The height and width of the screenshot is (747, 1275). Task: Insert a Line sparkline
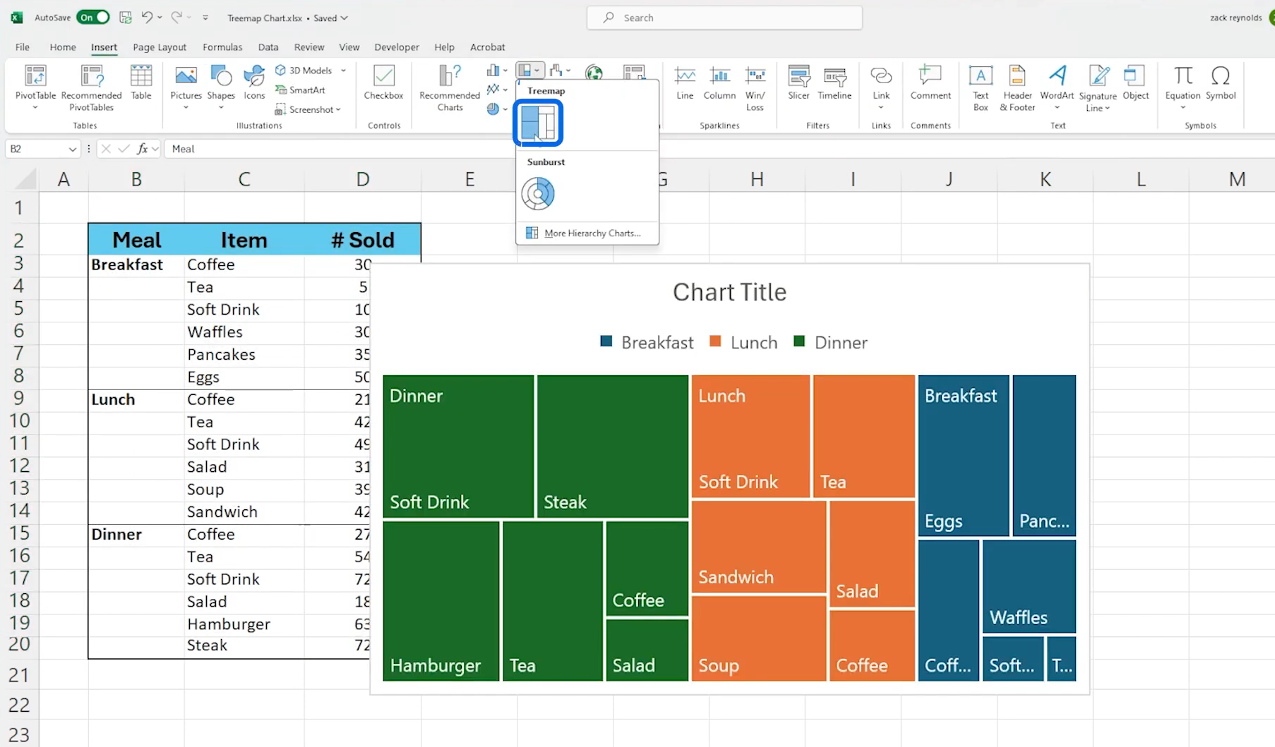[x=685, y=83]
